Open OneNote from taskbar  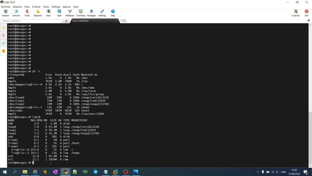point(55,172)
